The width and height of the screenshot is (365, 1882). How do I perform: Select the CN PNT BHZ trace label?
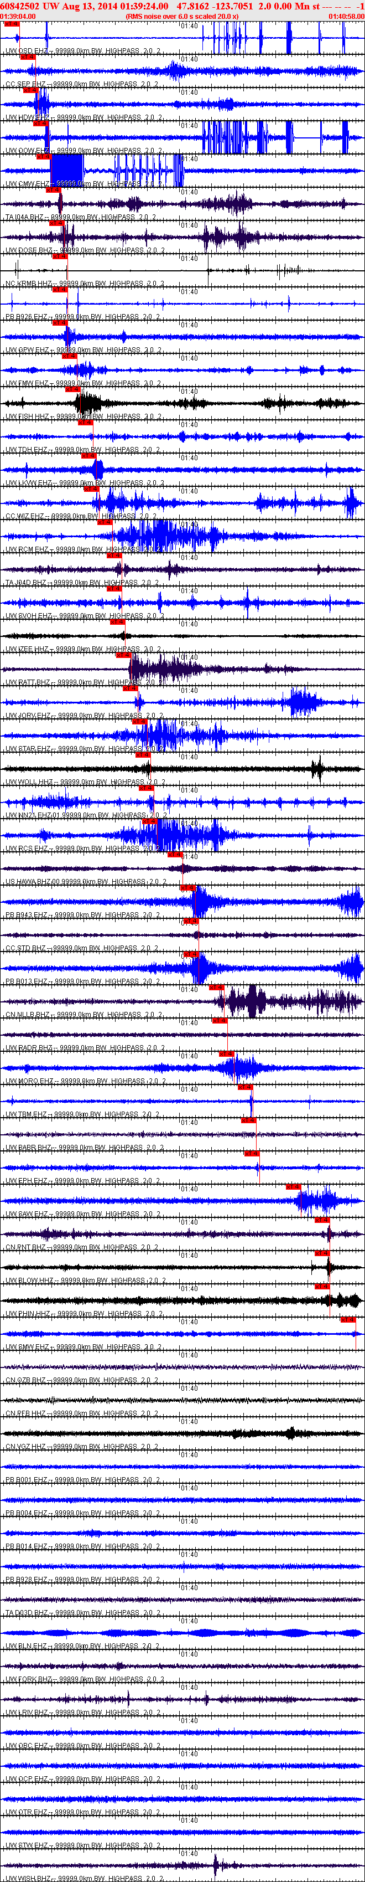tap(82, 1248)
